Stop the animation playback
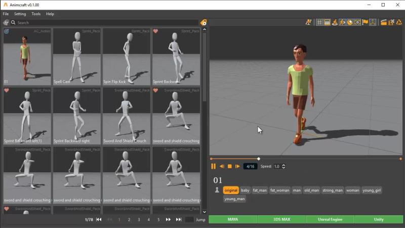 tap(230, 166)
